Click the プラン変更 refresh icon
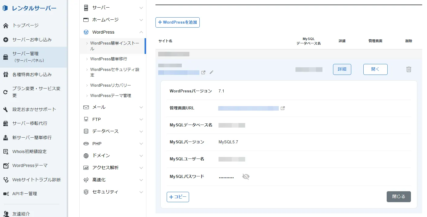 5,92
